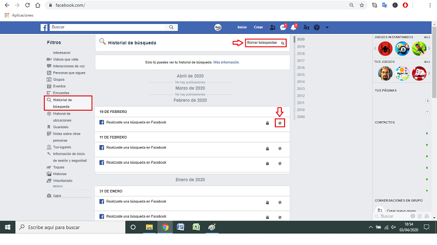Reload the browser page
The width and height of the screenshot is (437, 245).
[27, 5]
